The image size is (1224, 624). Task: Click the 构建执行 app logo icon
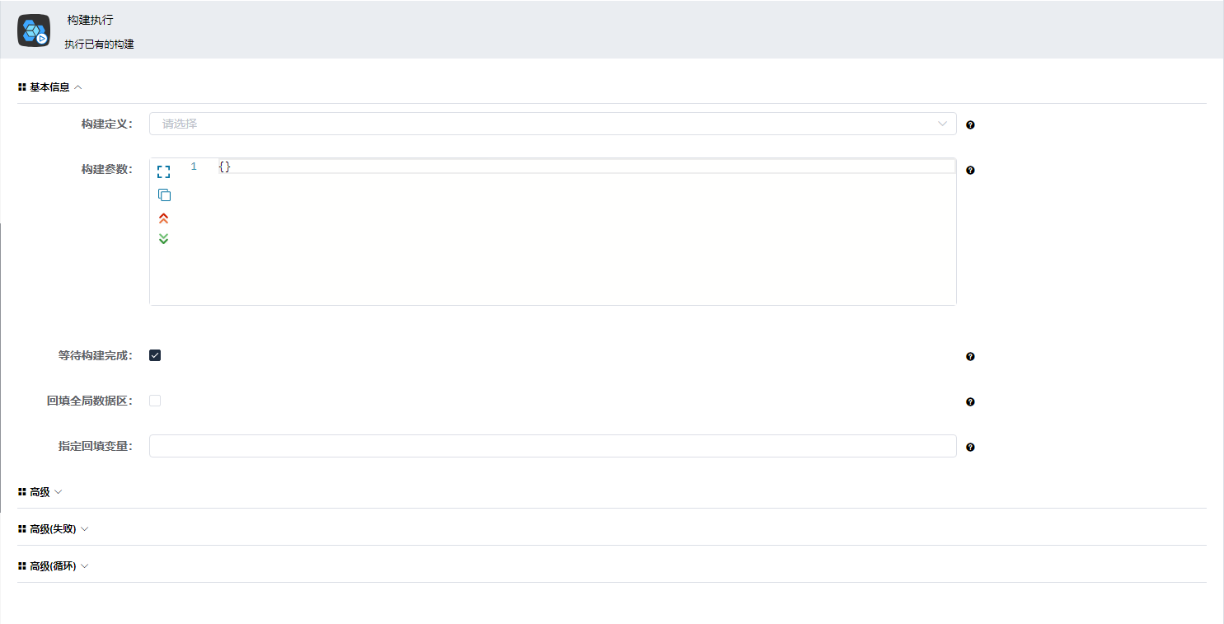[34, 30]
